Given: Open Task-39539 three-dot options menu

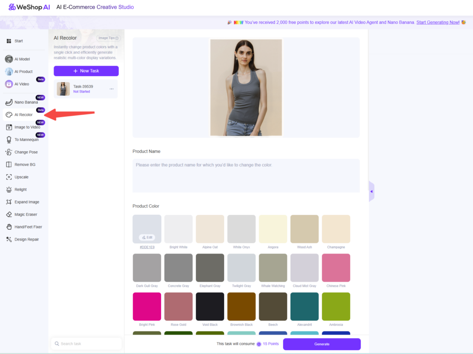Looking at the screenshot, I should [111, 89].
